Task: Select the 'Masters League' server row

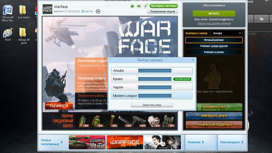Action: coord(152,96)
